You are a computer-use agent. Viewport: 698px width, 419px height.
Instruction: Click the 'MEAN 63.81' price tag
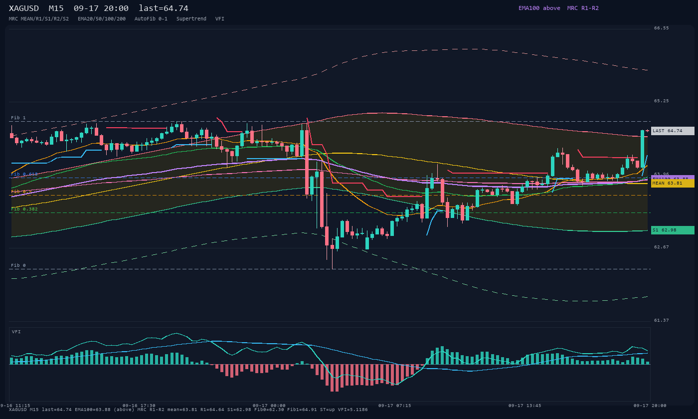pyautogui.click(x=673, y=183)
